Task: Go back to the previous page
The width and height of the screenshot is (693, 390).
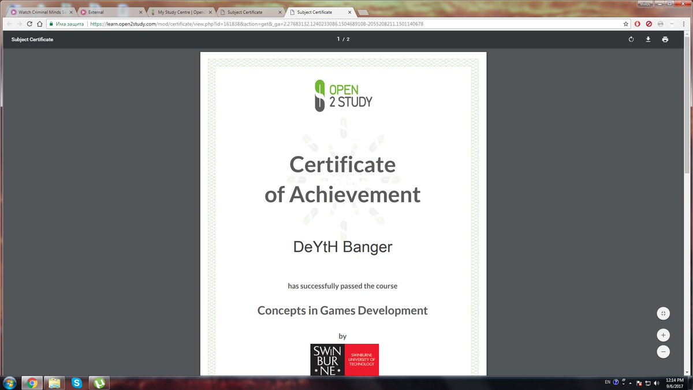Action: coord(9,24)
